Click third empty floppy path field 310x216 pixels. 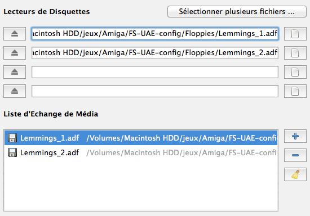[155, 72]
